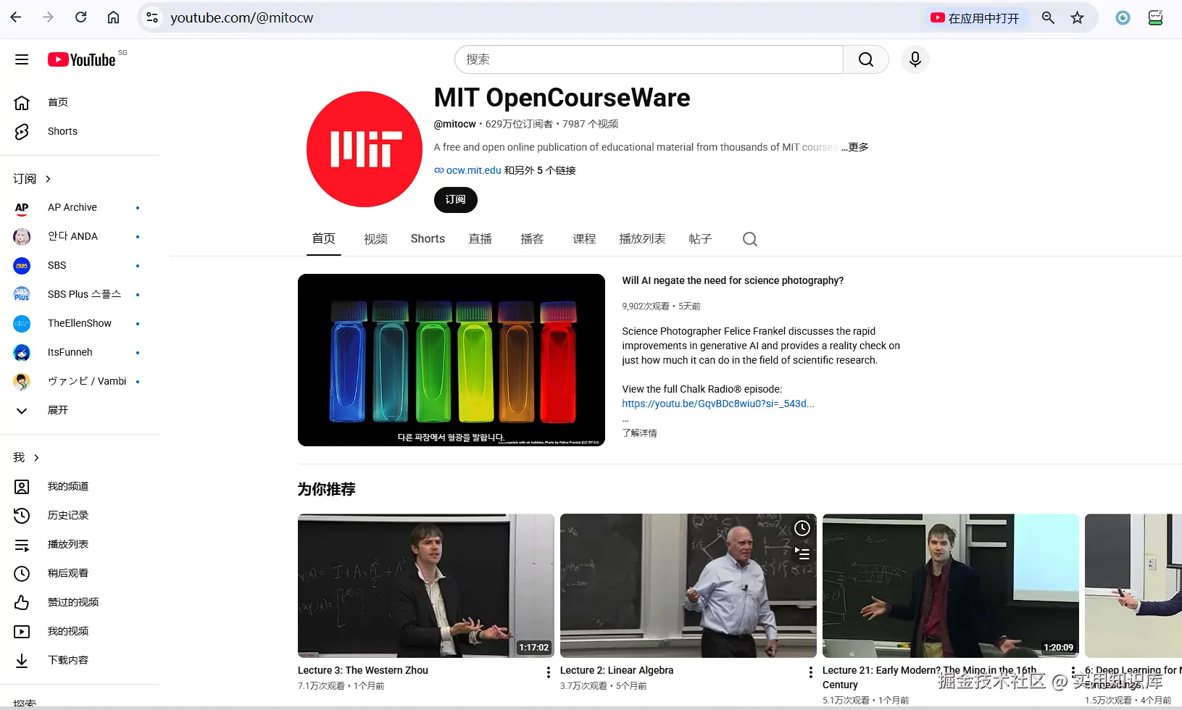Switch to the 直播 live tab
The height and width of the screenshot is (710, 1182).
(x=480, y=239)
